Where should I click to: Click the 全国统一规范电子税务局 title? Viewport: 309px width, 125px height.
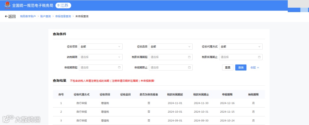pyautogui.click(x=32, y=6)
